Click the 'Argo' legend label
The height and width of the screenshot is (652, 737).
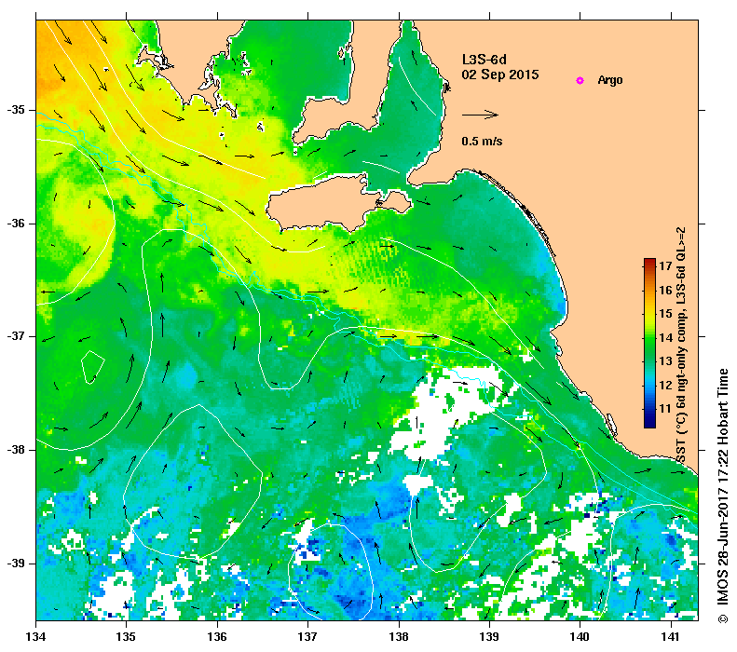[x=610, y=80]
